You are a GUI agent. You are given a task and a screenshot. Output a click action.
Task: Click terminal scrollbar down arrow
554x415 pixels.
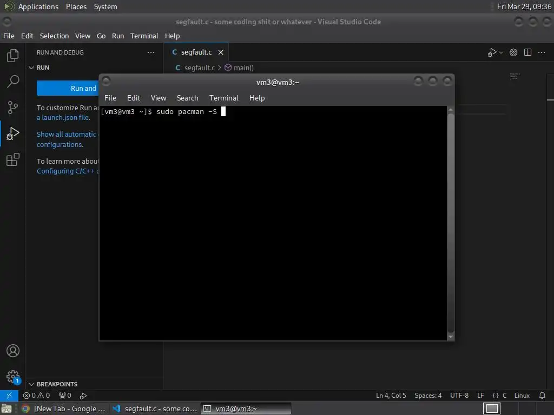point(451,337)
